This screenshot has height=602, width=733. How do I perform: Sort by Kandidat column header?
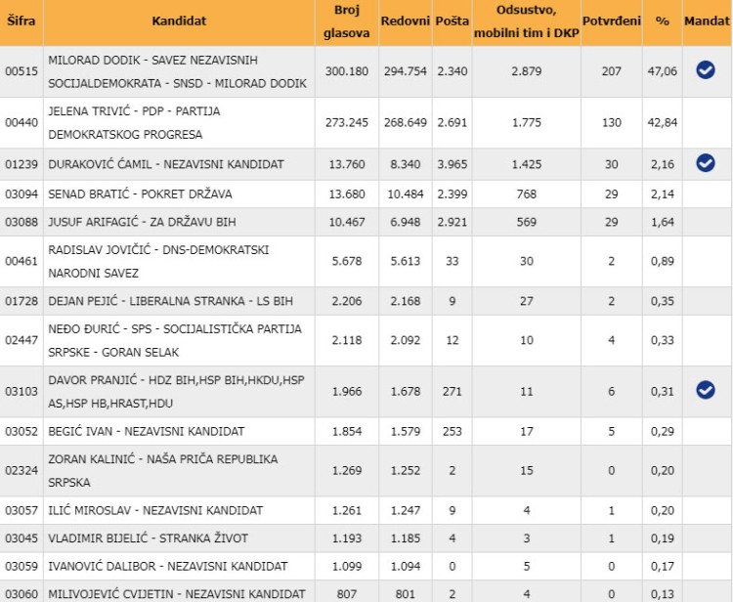[x=179, y=21]
